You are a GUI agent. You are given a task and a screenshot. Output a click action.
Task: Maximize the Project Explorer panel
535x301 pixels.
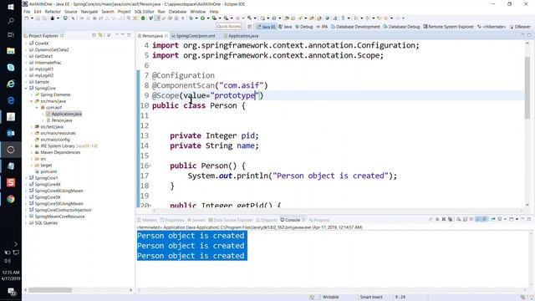coord(129,35)
